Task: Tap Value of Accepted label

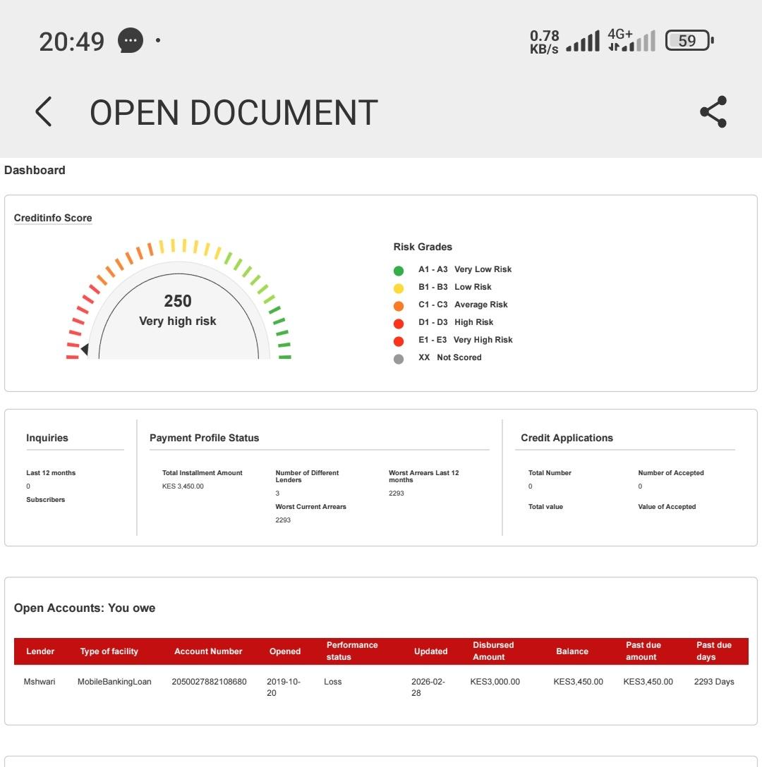Action: 667,506
